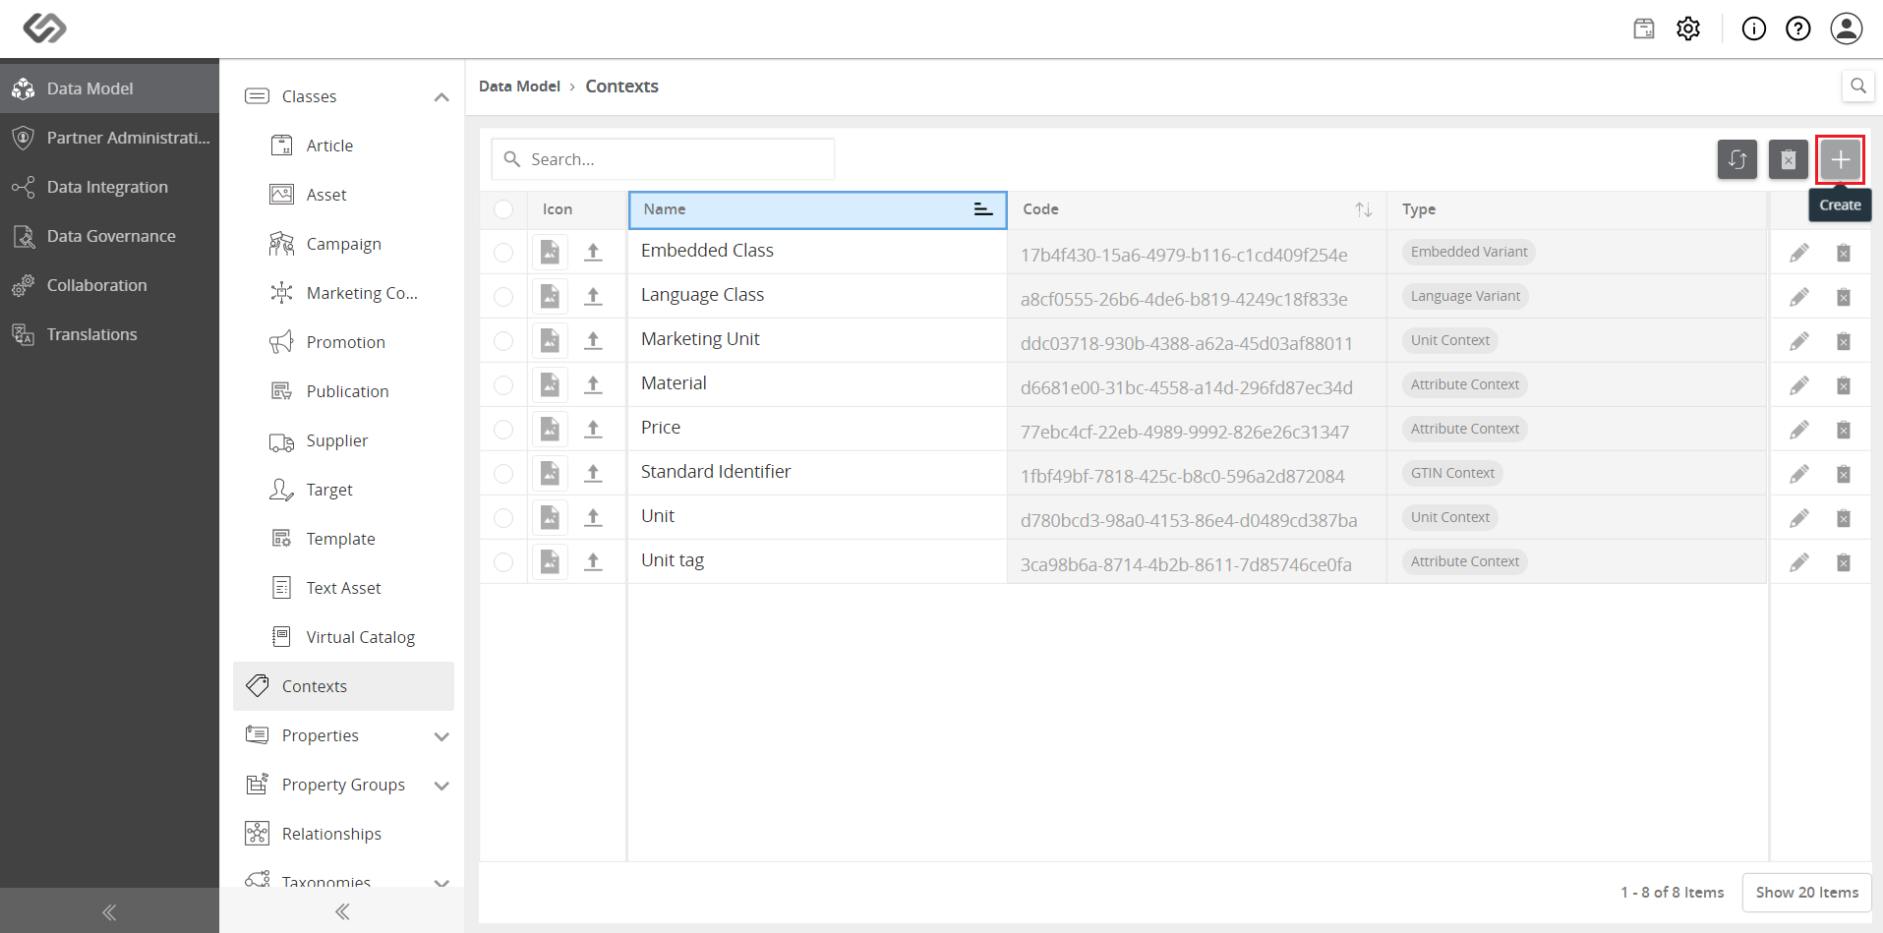Open the user profile icon
The height and width of the screenshot is (933, 1883).
pyautogui.click(x=1847, y=29)
